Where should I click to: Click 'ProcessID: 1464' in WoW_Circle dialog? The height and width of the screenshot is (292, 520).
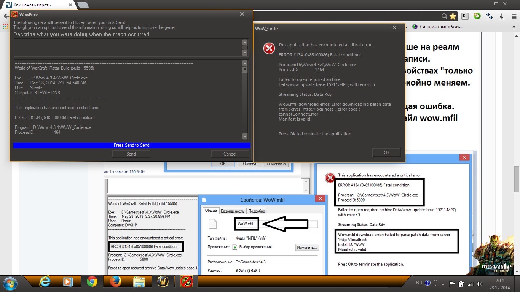pyautogui.click(x=301, y=70)
